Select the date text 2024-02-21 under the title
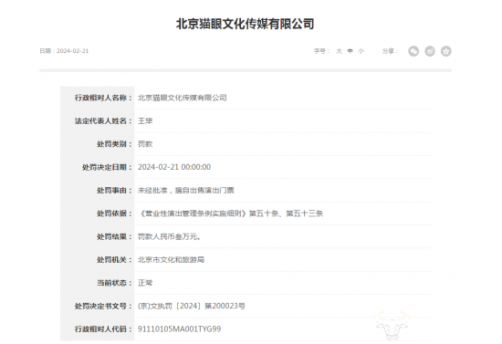Screen dimensions: 502x344 73,51
